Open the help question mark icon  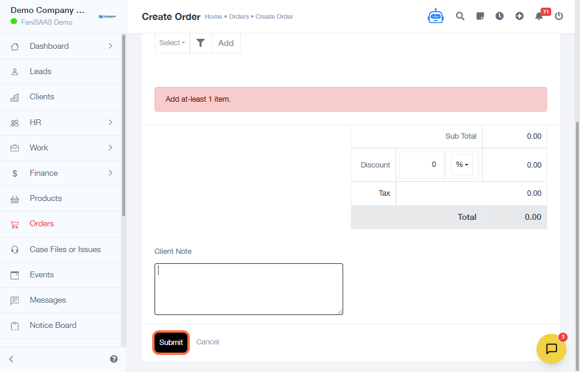(113, 359)
